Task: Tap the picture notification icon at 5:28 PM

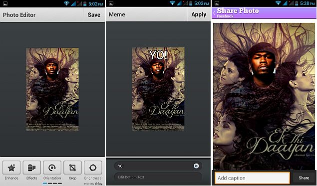Action: [x=217, y=3]
